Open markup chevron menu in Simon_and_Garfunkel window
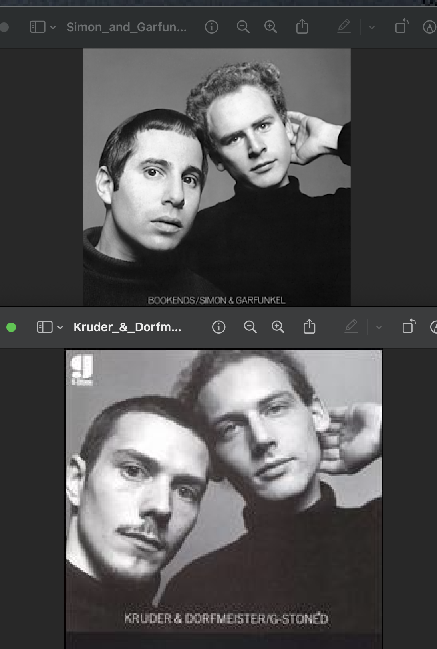 pos(371,28)
